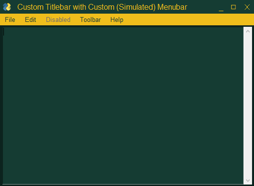This screenshot has width=254, height=186.
Task: Place cursor at the text caret line
Action: 4,32
